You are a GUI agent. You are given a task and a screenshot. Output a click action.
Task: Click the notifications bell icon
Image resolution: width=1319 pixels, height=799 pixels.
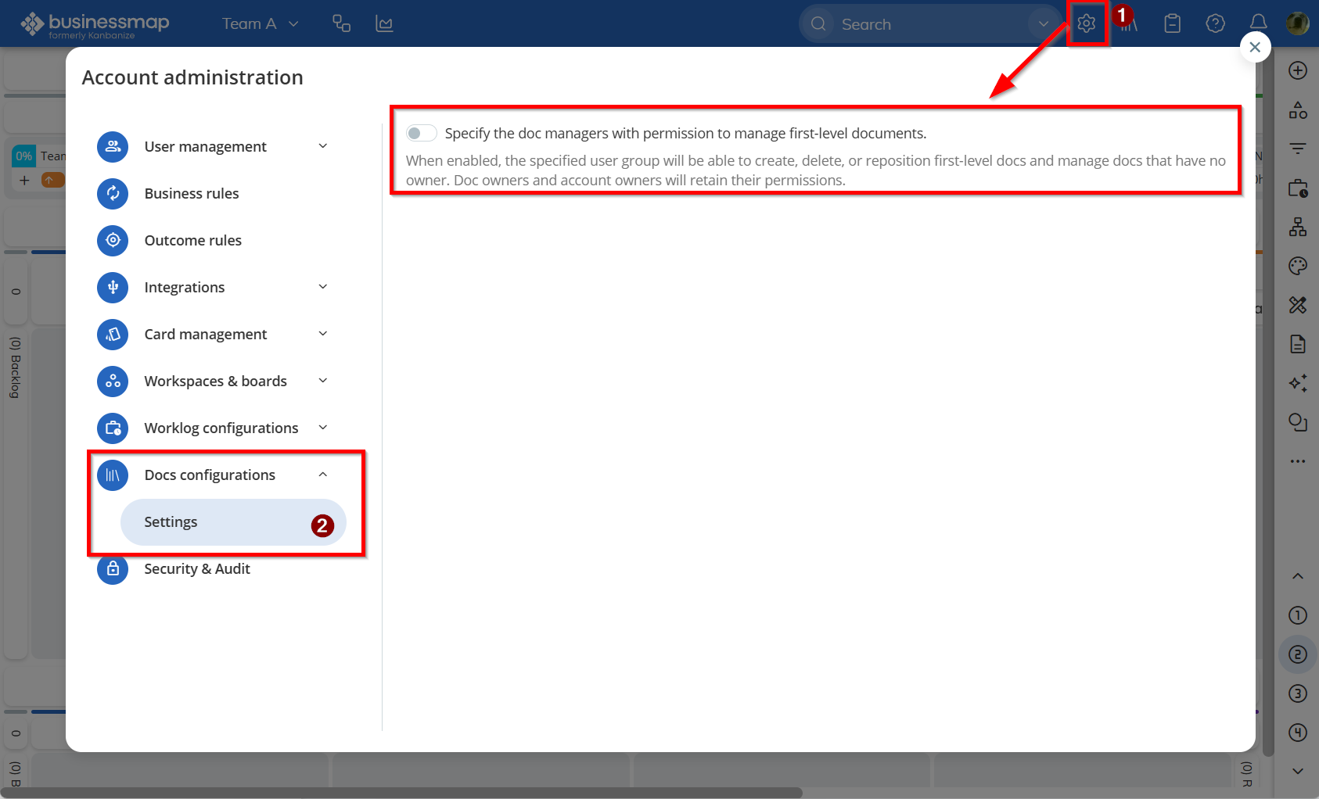click(x=1258, y=23)
